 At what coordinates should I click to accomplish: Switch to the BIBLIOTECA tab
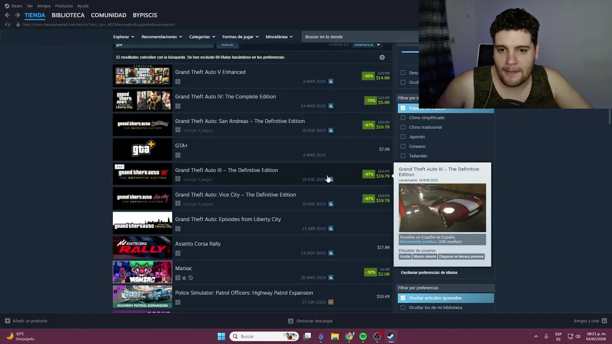click(68, 15)
